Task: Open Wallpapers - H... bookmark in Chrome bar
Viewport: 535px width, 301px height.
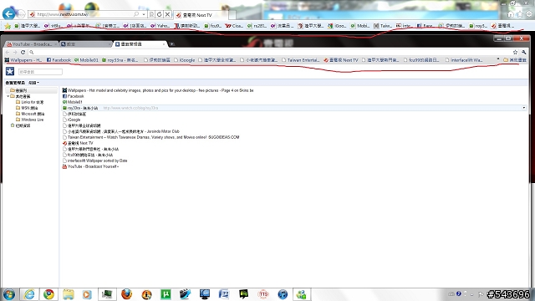Action: click(23, 60)
